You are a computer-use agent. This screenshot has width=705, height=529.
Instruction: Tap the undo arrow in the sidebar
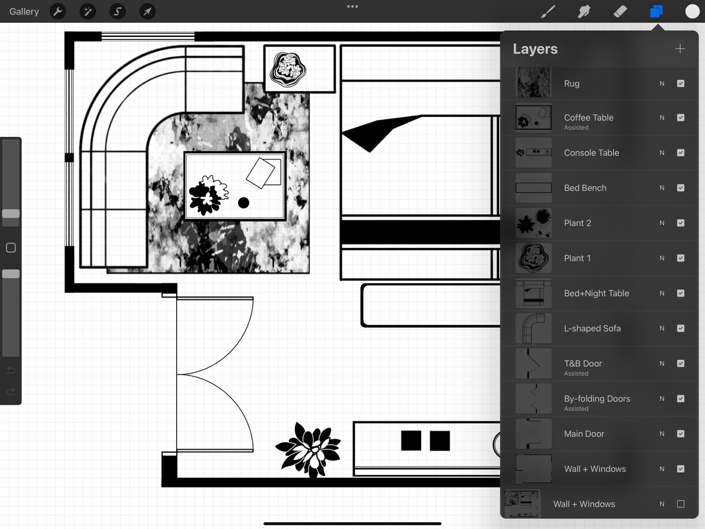pos(11,370)
